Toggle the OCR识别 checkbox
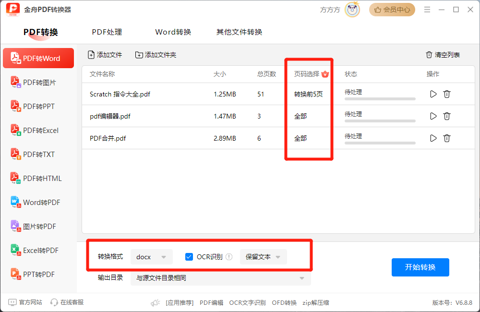This screenshot has width=480, height=312. [x=189, y=257]
